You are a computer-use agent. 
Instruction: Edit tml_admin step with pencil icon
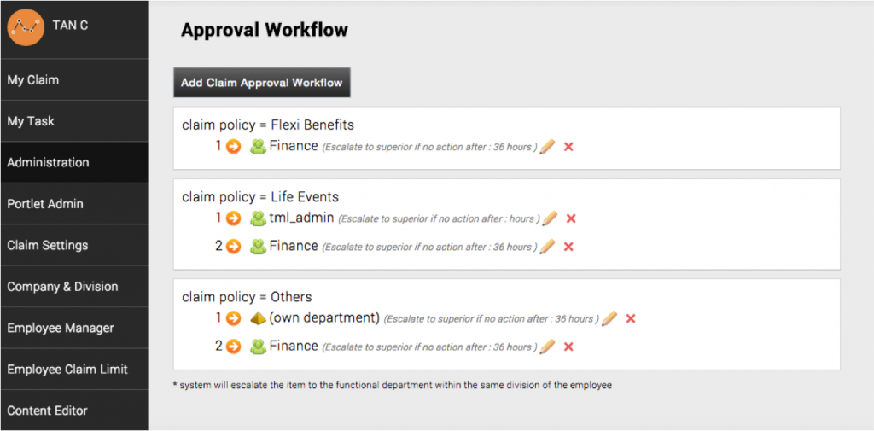550,218
